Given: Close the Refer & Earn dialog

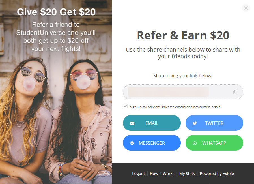Looking at the screenshot, I should coord(246,8).
